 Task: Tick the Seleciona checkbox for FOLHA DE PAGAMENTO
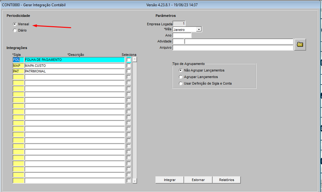pyautogui.click(x=129, y=60)
